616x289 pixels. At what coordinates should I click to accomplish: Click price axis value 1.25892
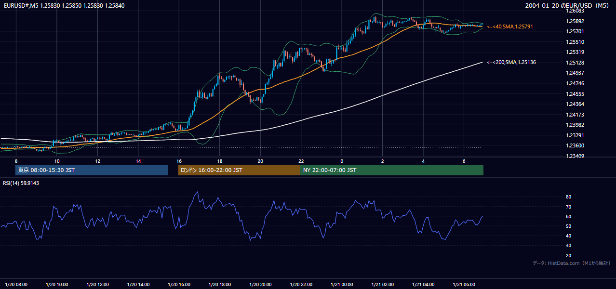click(x=575, y=21)
